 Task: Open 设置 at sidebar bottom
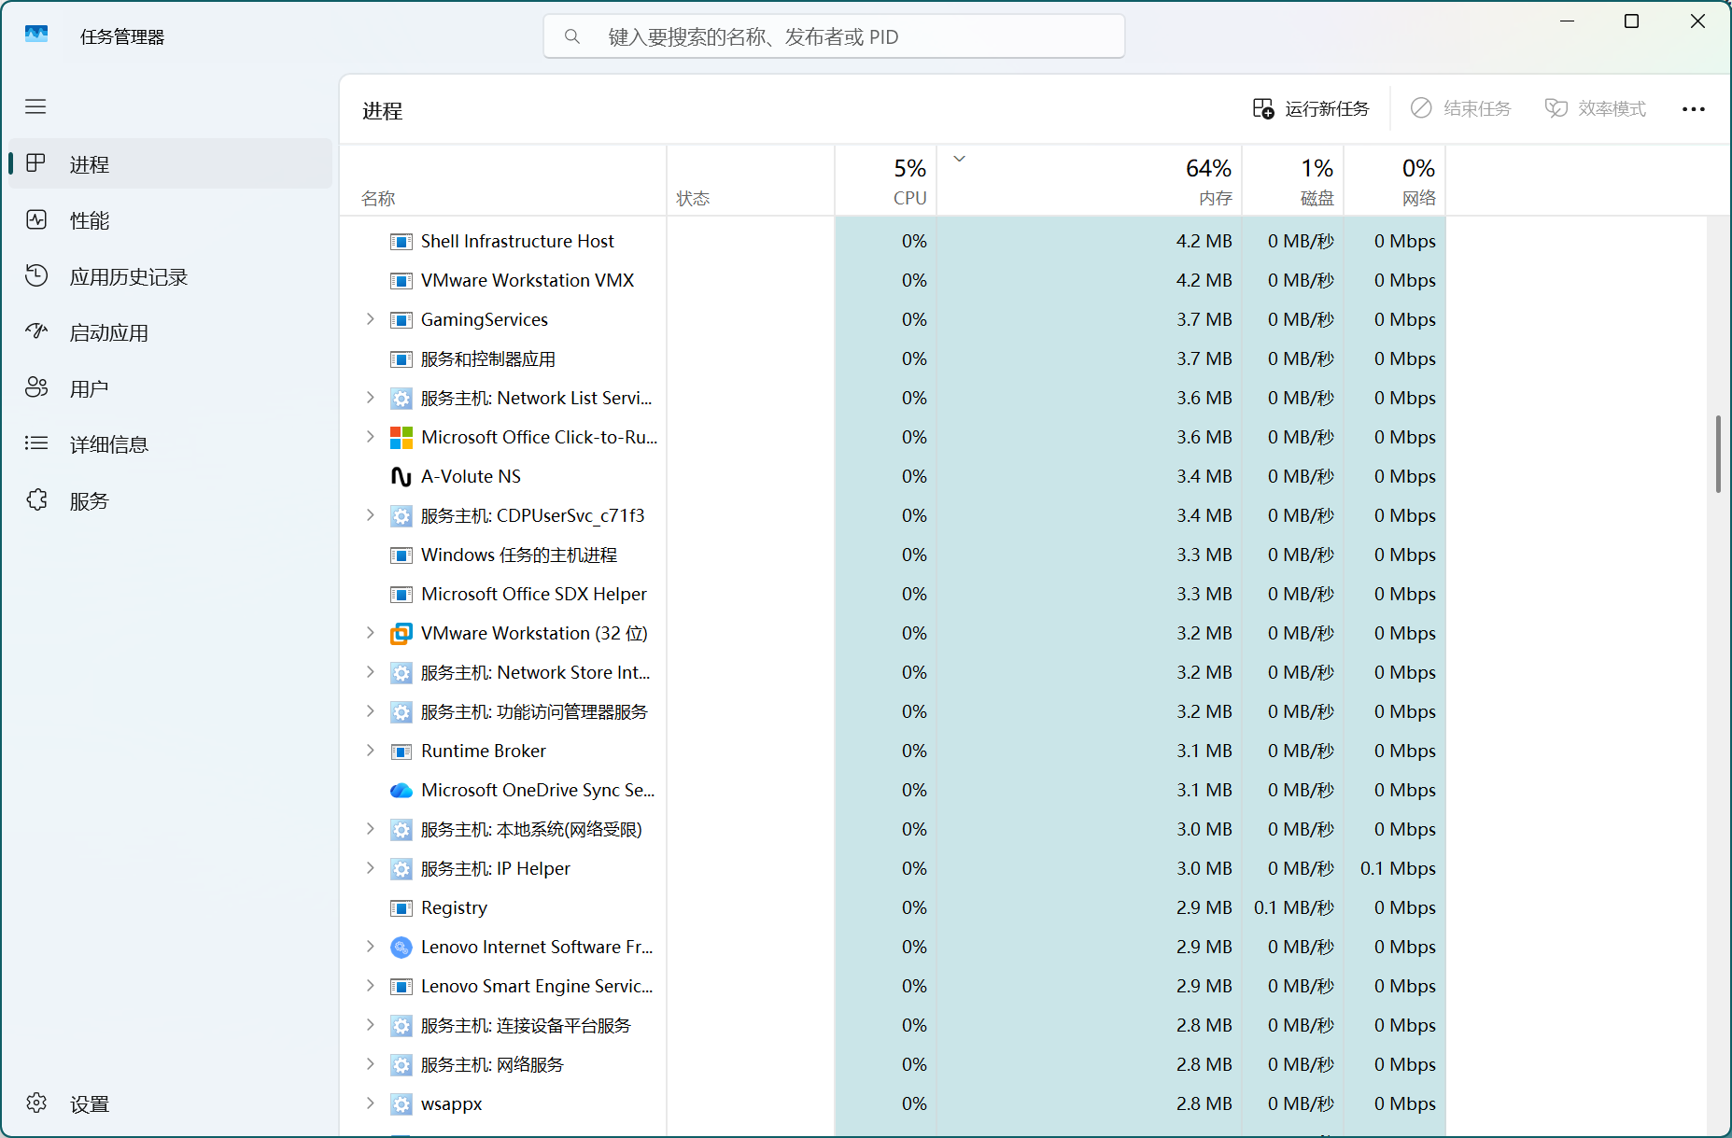click(170, 1103)
